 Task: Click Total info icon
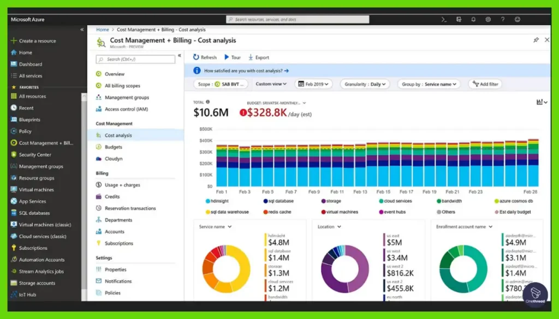(208, 102)
